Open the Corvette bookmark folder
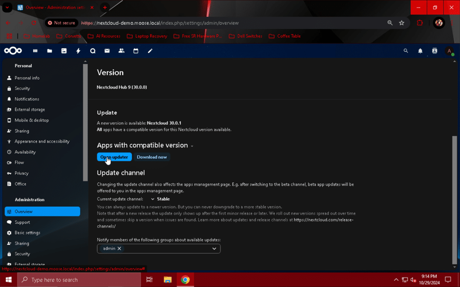This screenshot has width=460, height=287. pyautogui.click(x=68, y=36)
